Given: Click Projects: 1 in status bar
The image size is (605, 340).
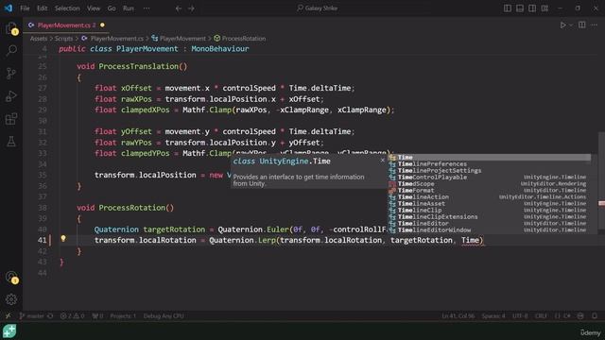Looking at the screenshot, I should [x=123, y=315].
